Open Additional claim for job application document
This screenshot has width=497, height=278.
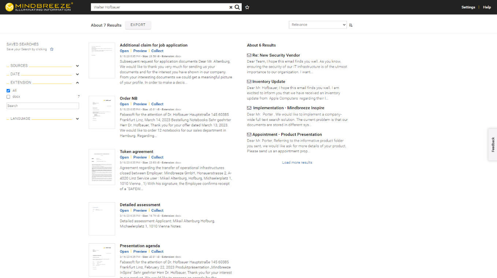coord(124,51)
